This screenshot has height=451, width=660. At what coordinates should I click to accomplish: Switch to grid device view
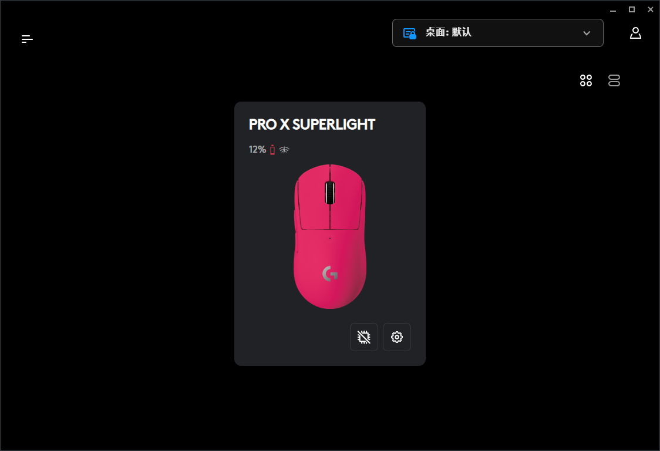click(x=585, y=80)
